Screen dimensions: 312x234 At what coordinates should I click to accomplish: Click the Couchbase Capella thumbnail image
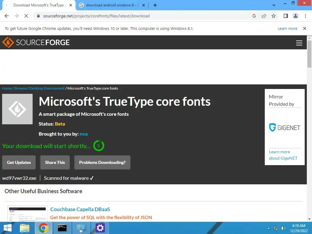pos(27,214)
